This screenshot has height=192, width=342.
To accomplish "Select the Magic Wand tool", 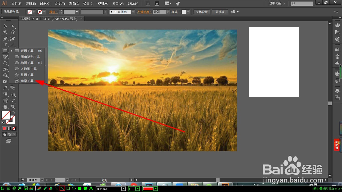I will coord(5,32).
